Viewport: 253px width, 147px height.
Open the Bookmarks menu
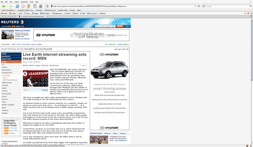tap(25, 2)
